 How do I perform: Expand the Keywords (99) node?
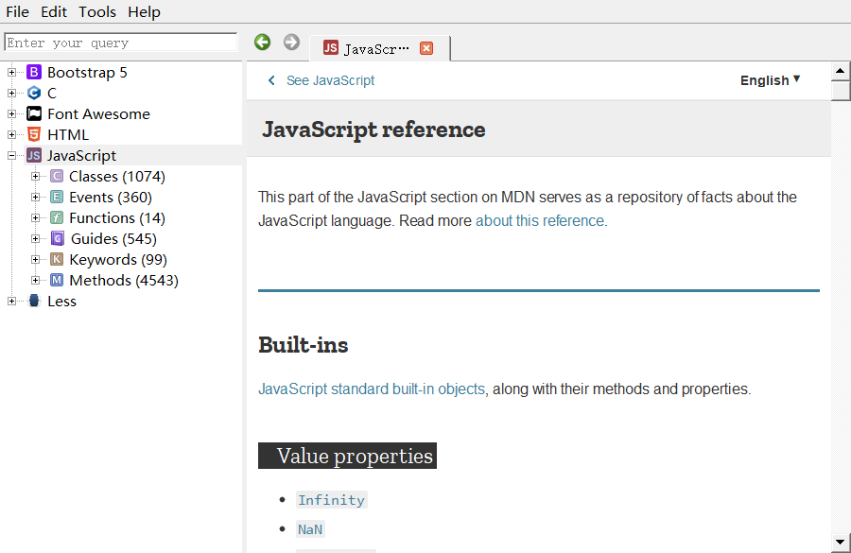click(x=35, y=259)
